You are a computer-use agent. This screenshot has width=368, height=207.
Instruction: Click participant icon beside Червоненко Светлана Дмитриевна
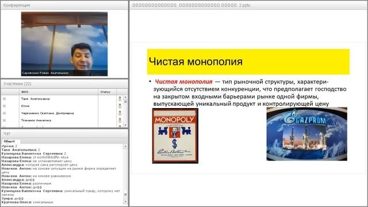[x=120, y=113]
